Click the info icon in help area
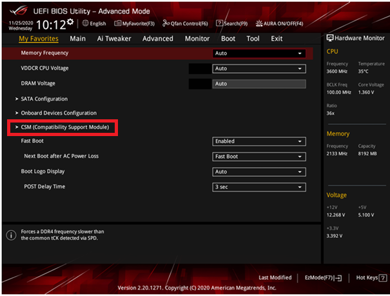 (11, 235)
